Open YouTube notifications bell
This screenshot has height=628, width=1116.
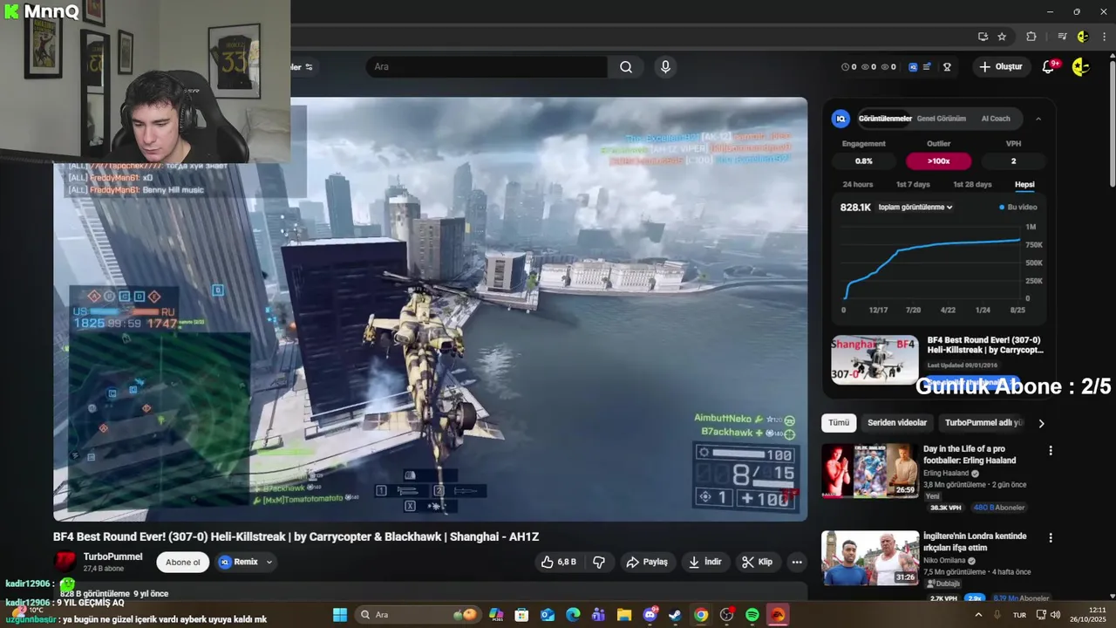(x=1049, y=67)
